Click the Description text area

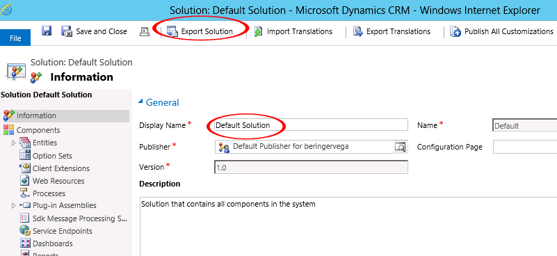(348, 226)
